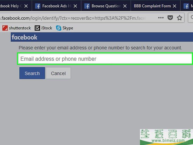
Task: Bookmark this page with the star icon
Action: coord(179,18)
